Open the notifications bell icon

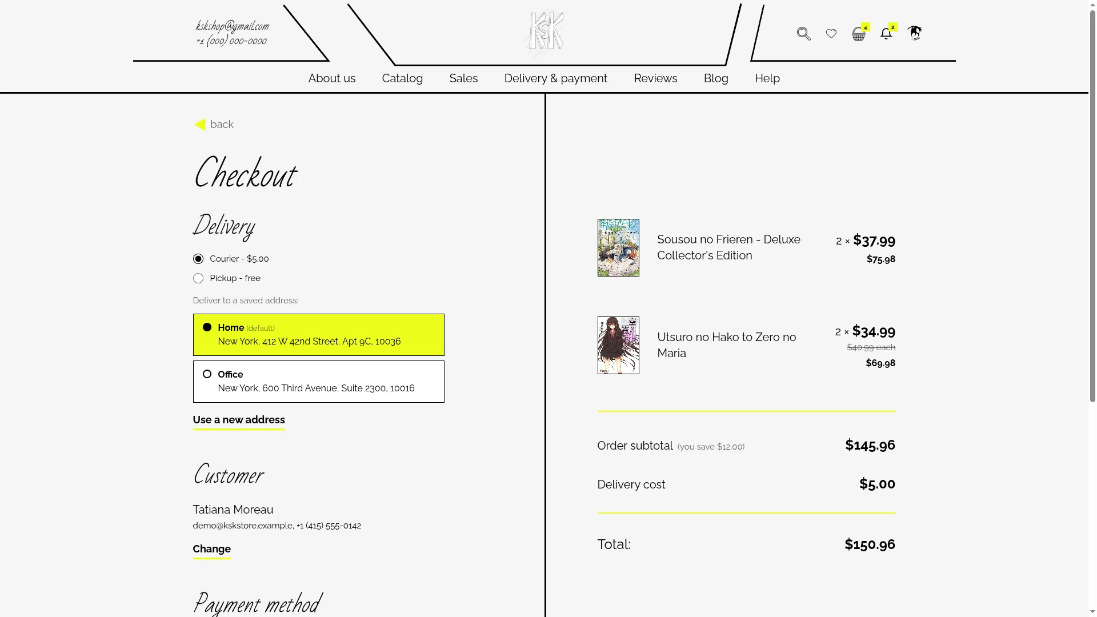pyautogui.click(x=886, y=34)
